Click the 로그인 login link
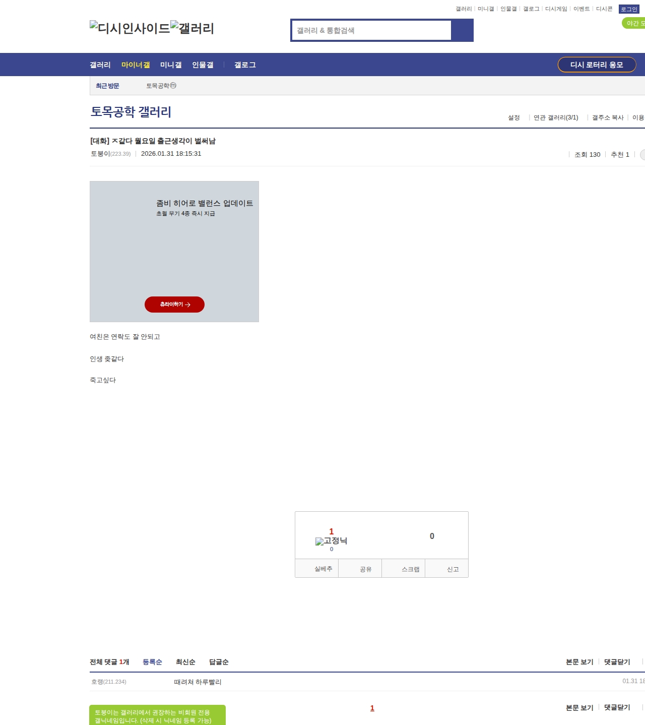The image size is (645, 725). (629, 9)
